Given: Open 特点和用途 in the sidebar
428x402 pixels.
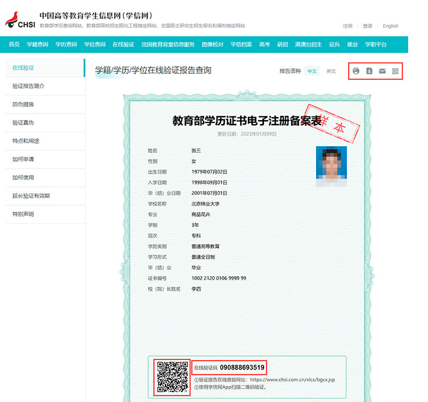Looking at the screenshot, I should click(x=45, y=141).
